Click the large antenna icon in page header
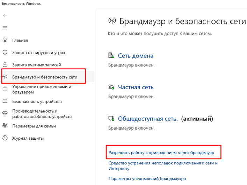The height and width of the screenshot is (185, 247). coord(112,21)
